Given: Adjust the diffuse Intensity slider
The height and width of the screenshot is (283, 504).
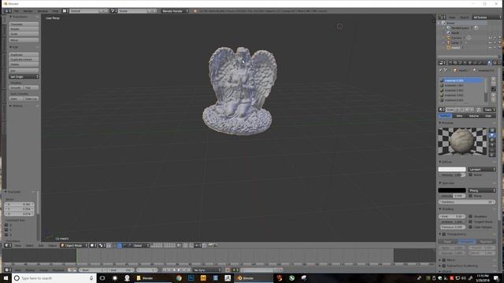Looking at the screenshot, I should point(452,175).
